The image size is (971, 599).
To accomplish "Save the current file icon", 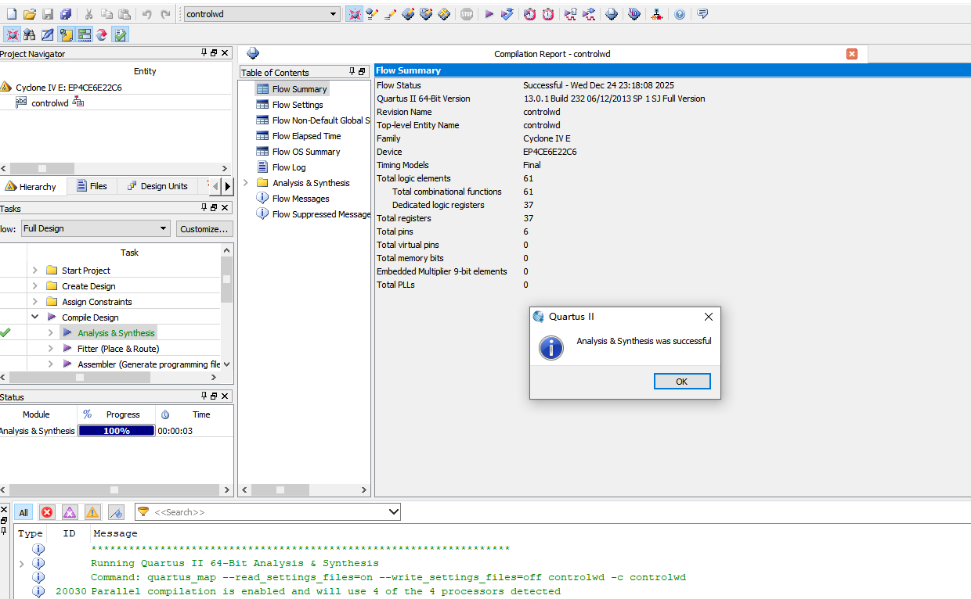I will 48,14.
